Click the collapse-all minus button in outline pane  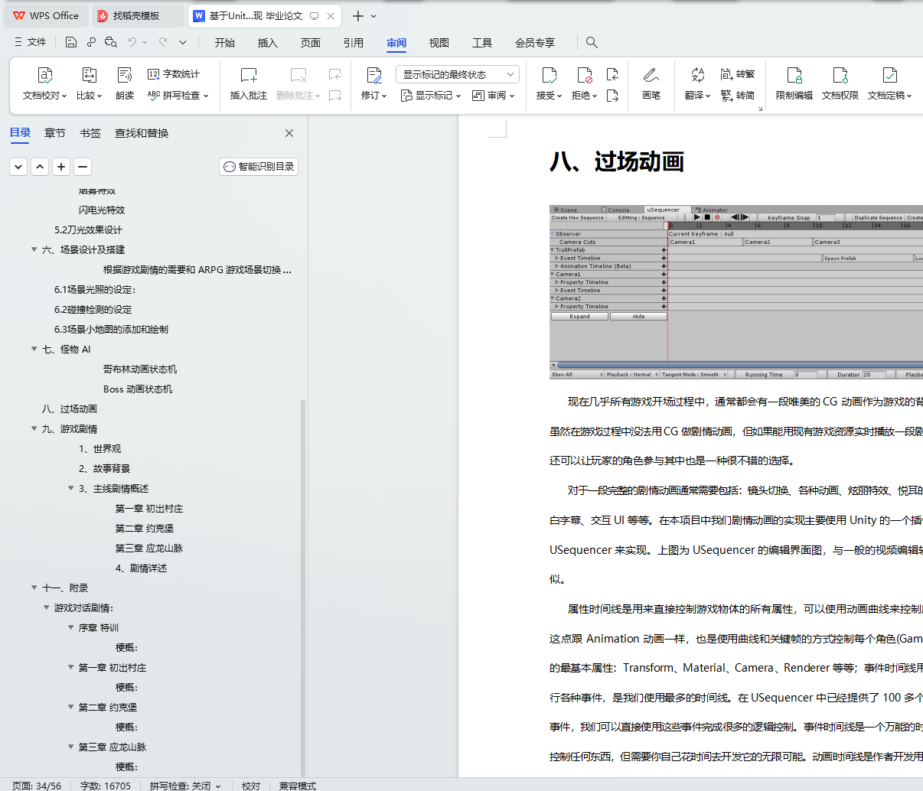click(x=83, y=166)
